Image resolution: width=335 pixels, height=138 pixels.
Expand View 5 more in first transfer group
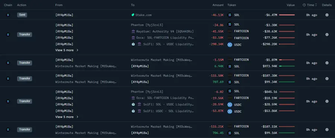67,50
